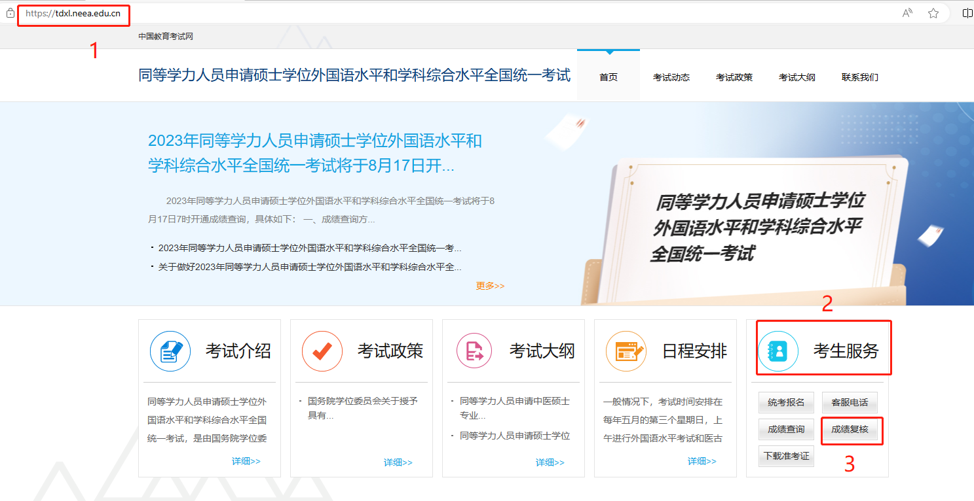Click the 日程安排 description text 一般情况下
Viewport: 974px width, 501px height.
[x=663, y=420]
